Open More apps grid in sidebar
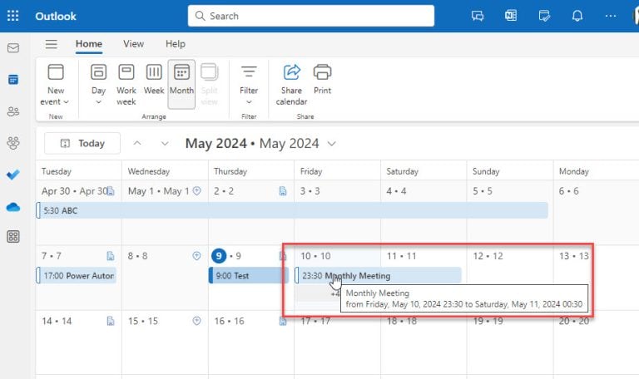The width and height of the screenshot is (639, 379). coord(13,237)
